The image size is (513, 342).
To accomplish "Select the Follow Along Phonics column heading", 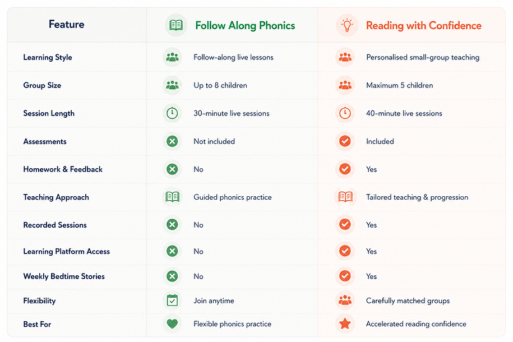I will (x=245, y=26).
